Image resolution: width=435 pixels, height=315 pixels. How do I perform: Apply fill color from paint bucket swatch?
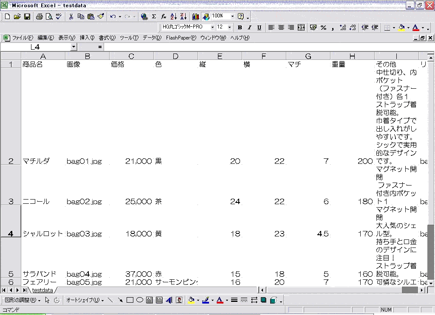[401, 28]
